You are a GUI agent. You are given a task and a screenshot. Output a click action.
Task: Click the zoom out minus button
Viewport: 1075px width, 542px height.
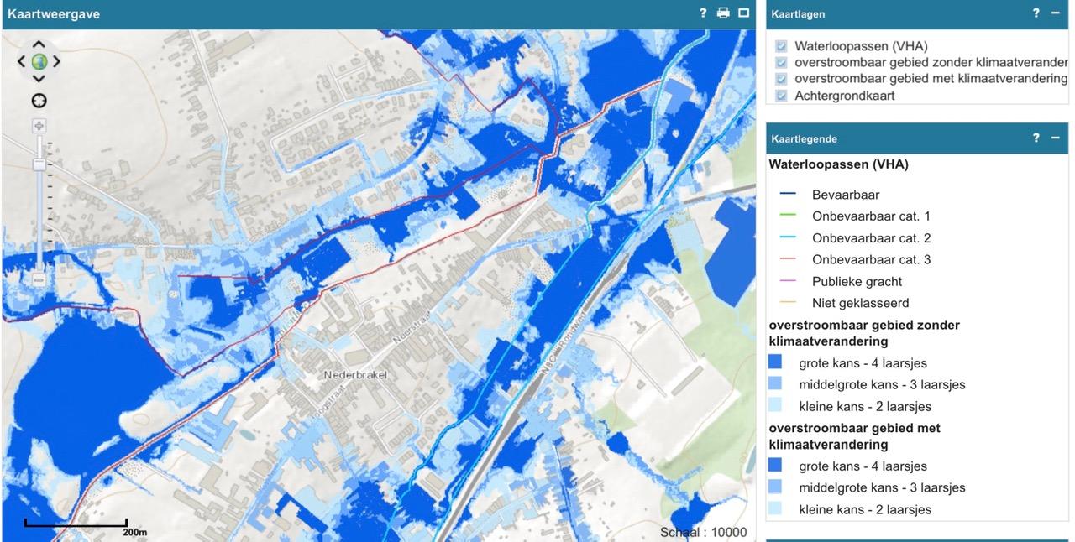(x=39, y=280)
